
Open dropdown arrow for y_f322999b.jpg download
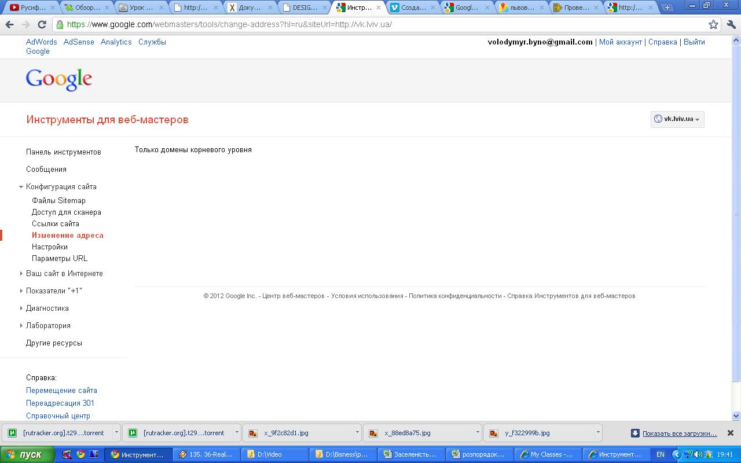click(x=598, y=432)
